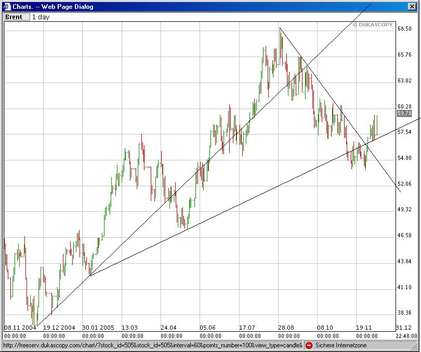
Task: Click the highlighted current price label 59.78
Action: pos(404,113)
